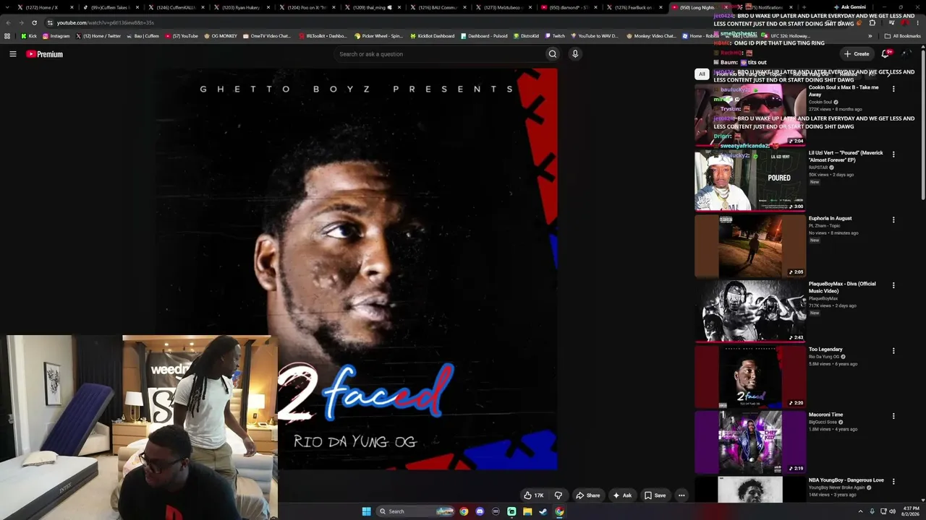This screenshot has height=520, width=926.
Task: Click Ask Gemini in the title bar
Action: click(850, 7)
